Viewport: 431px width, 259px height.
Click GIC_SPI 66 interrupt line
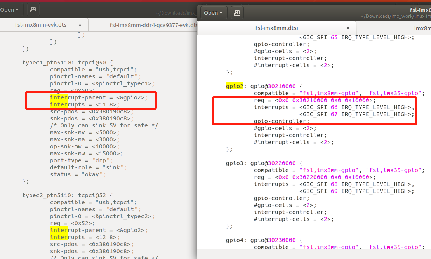click(334, 108)
